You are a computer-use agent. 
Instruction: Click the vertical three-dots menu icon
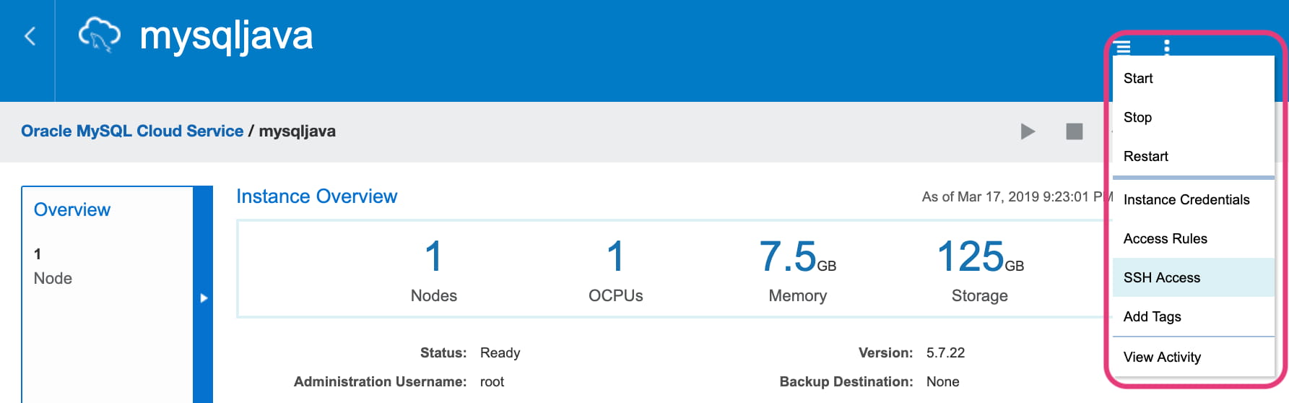tap(1167, 48)
